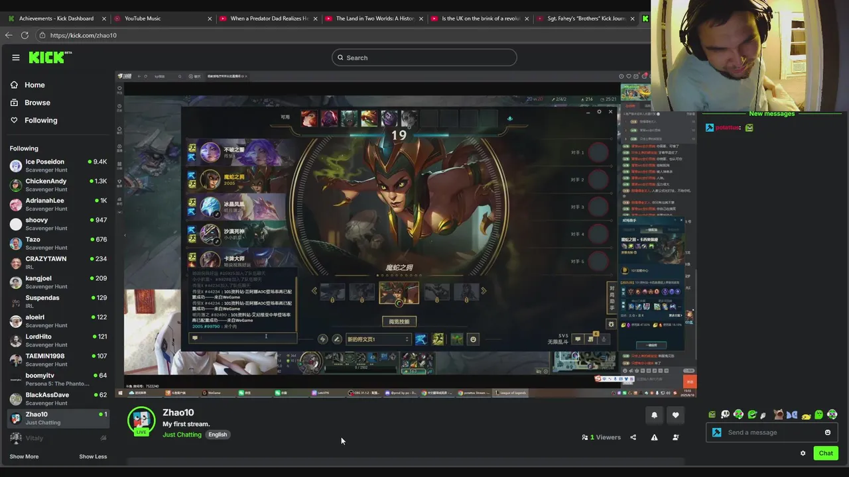Click the user icon next to report
849x477 pixels.
(x=675, y=437)
